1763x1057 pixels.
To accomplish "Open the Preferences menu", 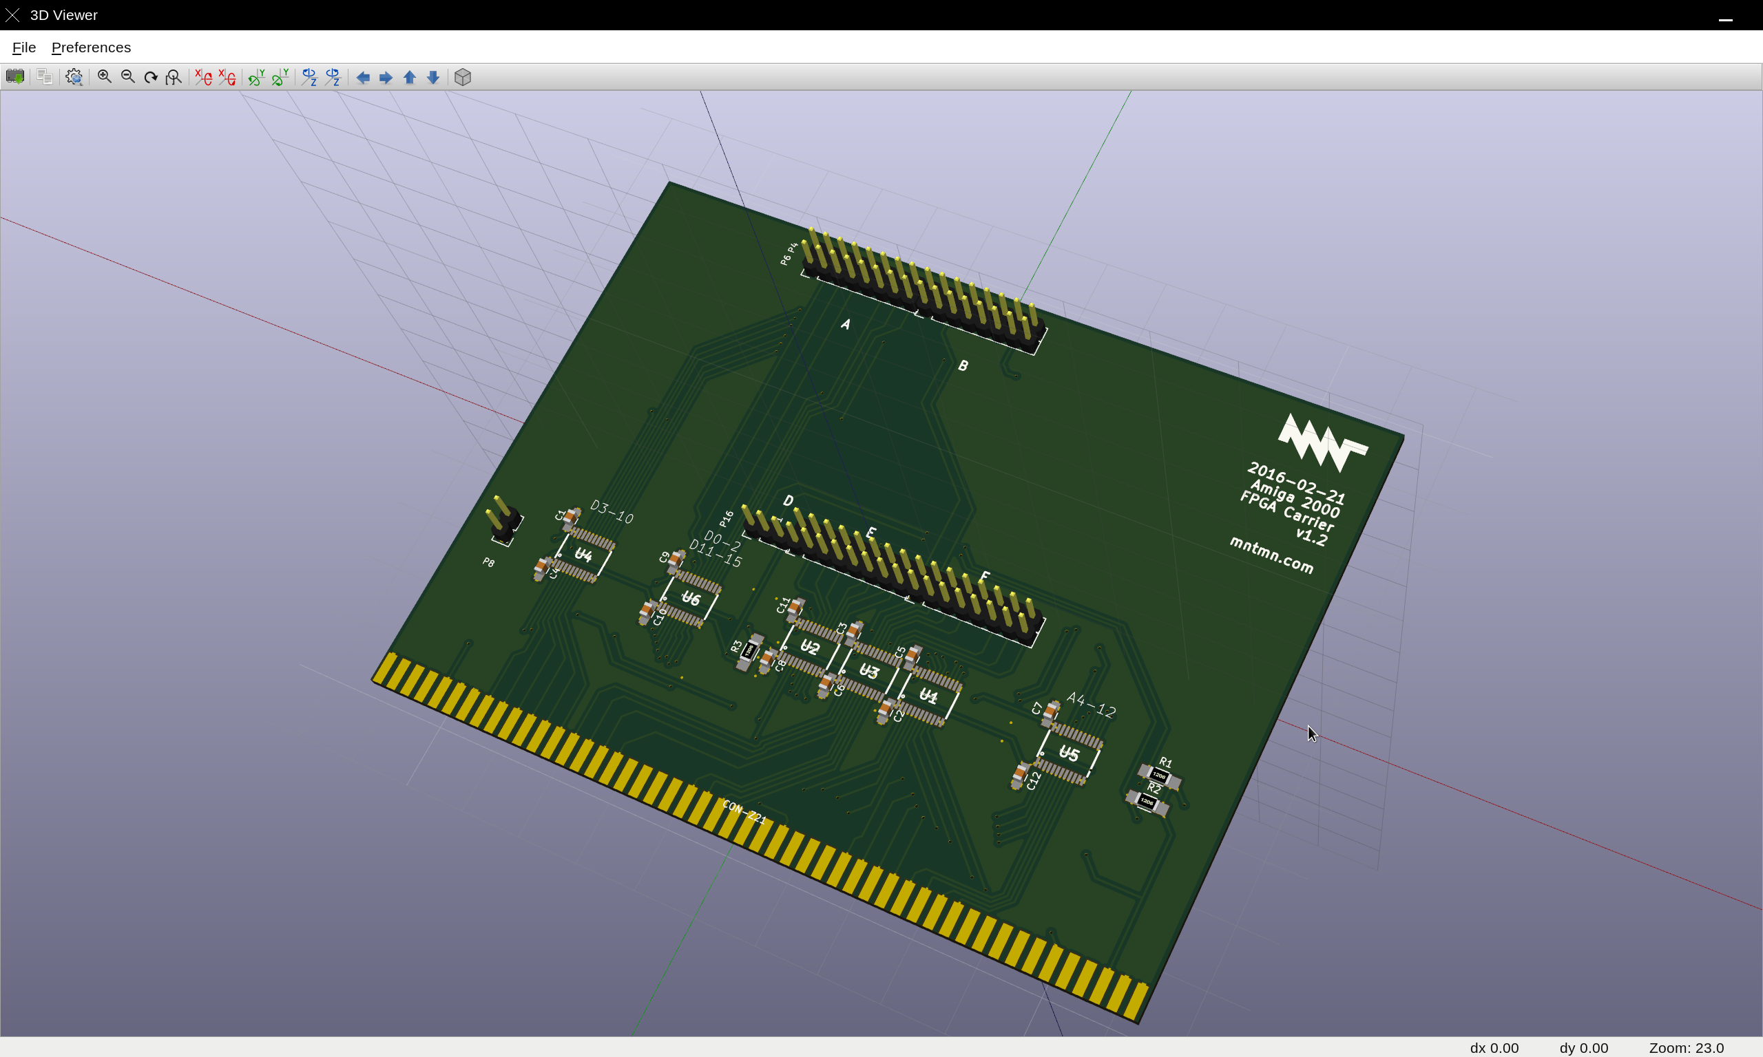I will [x=91, y=47].
